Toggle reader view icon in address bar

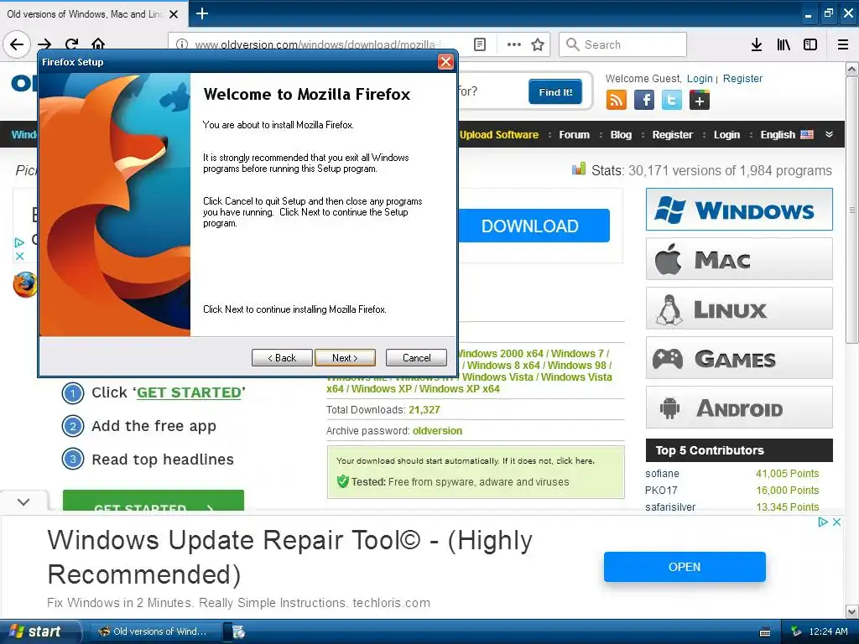click(479, 44)
